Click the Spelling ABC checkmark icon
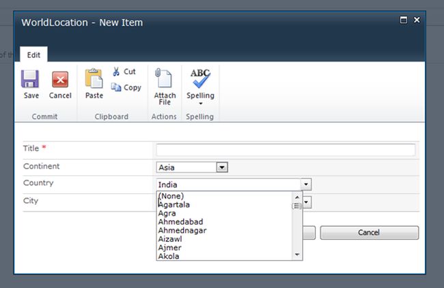The height and width of the screenshot is (288, 444). pos(200,78)
